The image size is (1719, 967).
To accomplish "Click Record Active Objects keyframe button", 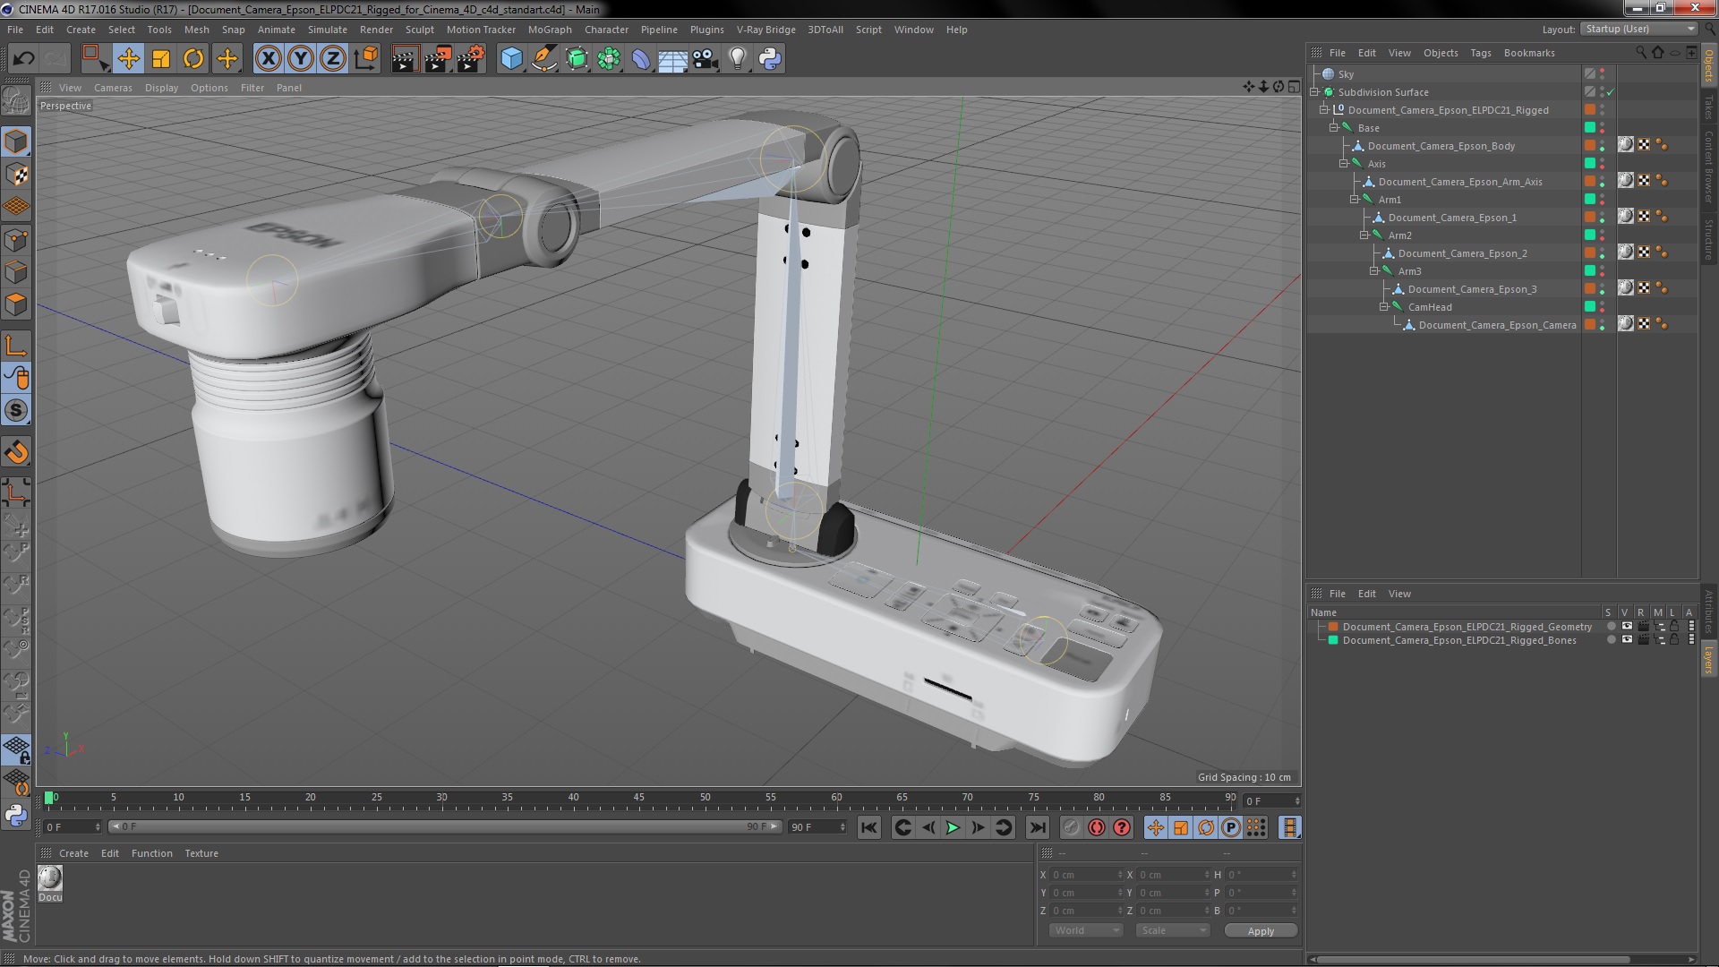I will click(x=1072, y=827).
